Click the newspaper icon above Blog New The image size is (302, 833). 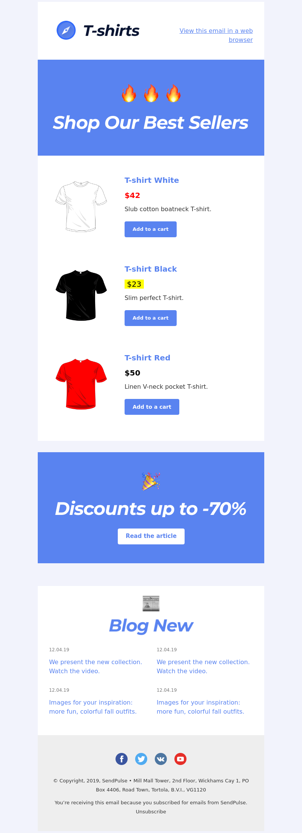coord(151,603)
